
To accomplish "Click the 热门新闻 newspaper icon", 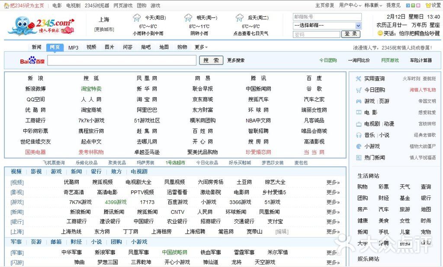I will [359, 158].
